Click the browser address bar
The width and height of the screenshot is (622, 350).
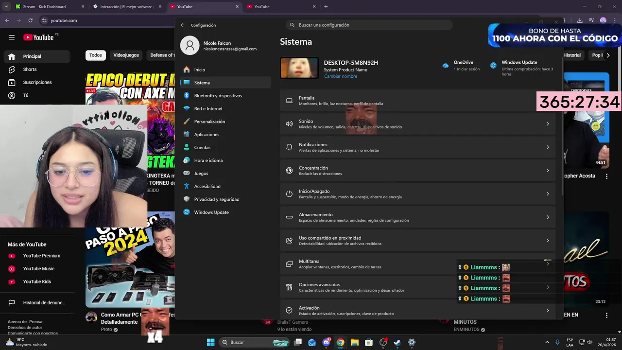(x=107, y=20)
